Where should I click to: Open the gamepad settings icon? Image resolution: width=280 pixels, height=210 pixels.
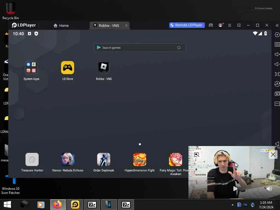pyautogui.click(x=211, y=25)
